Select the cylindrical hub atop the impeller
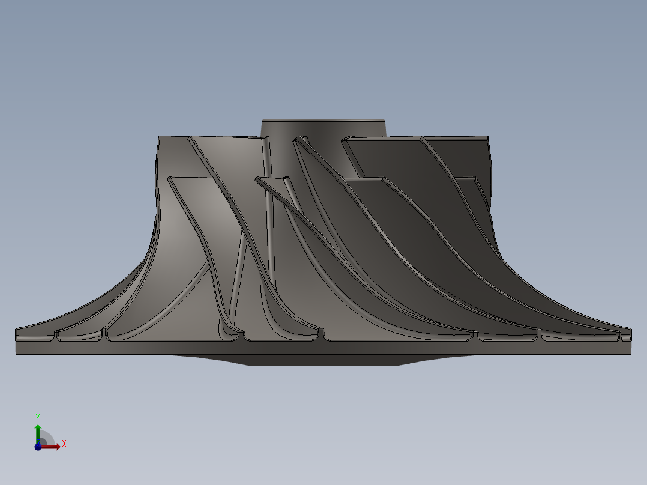 coord(323,128)
